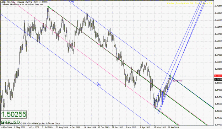Select the large 1.50255 price label
Image resolution: width=222 pixels, height=129 pixels.
point(14,114)
